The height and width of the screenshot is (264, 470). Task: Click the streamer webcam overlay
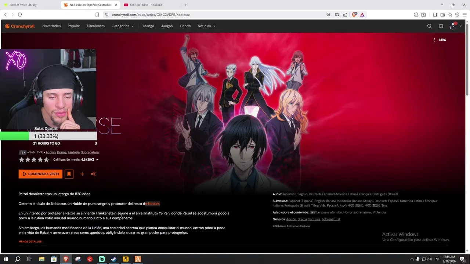pos(48,89)
